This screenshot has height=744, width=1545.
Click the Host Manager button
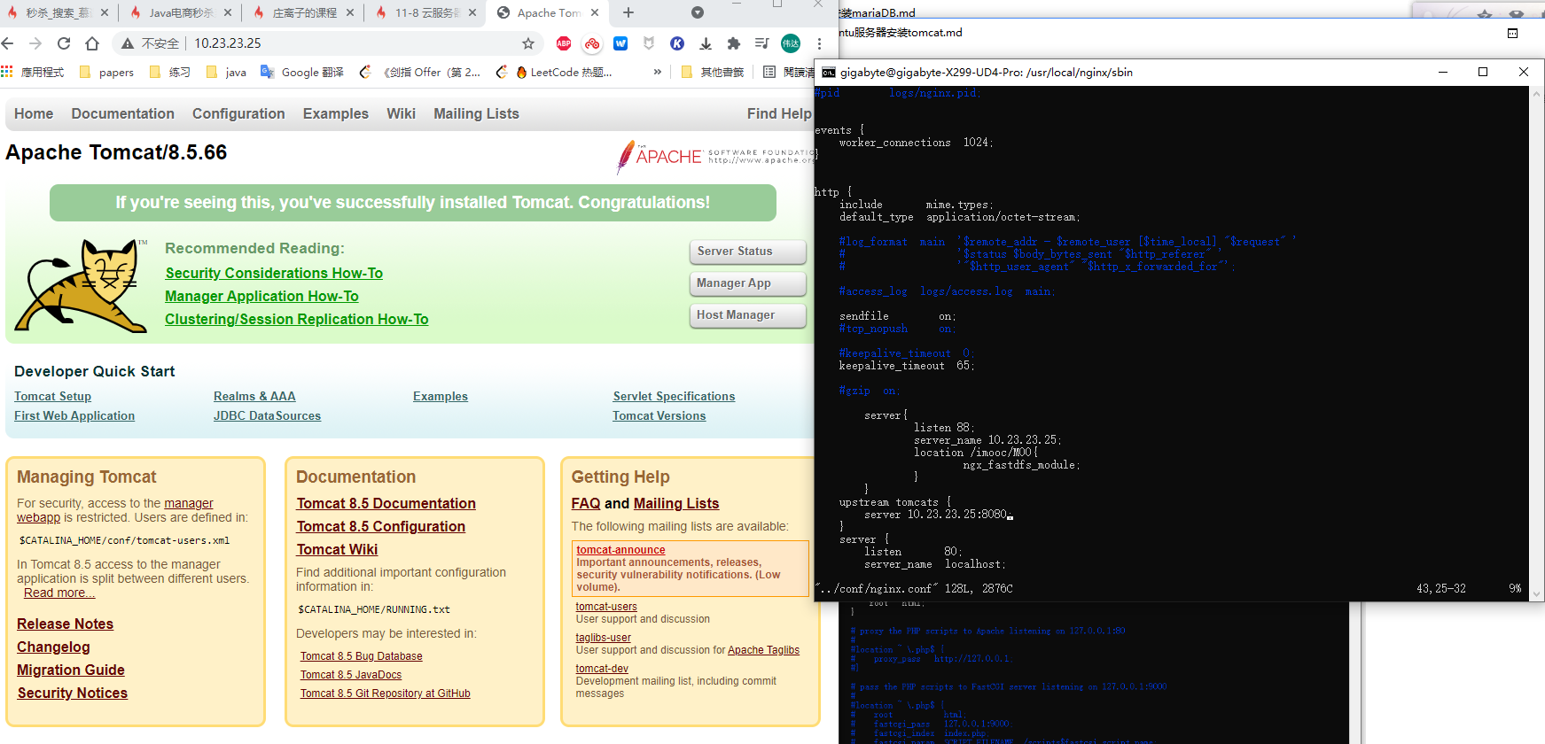[x=747, y=315]
